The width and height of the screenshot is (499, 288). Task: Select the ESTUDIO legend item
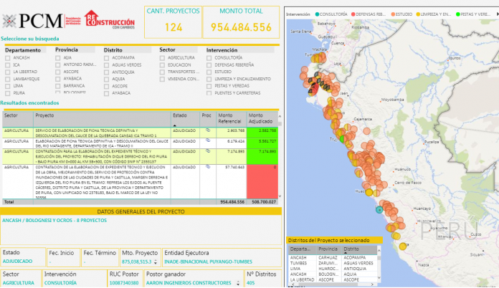coord(403,13)
